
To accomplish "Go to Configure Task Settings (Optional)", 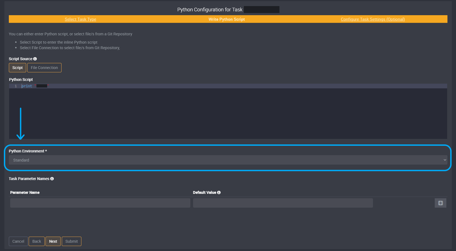I will [373, 19].
